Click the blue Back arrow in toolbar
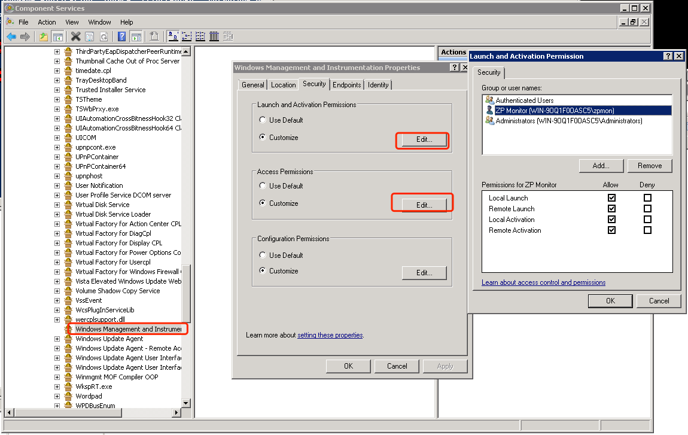 [x=11, y=36]
